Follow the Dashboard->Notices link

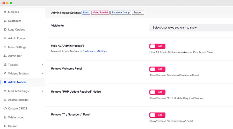(x=94, y=51)
